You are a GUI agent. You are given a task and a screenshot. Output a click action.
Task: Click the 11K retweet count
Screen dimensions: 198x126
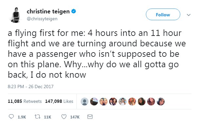(x=48, y=117)
